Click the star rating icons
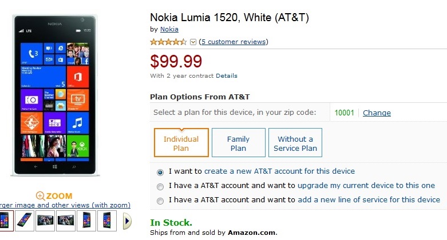 point(168,42)
